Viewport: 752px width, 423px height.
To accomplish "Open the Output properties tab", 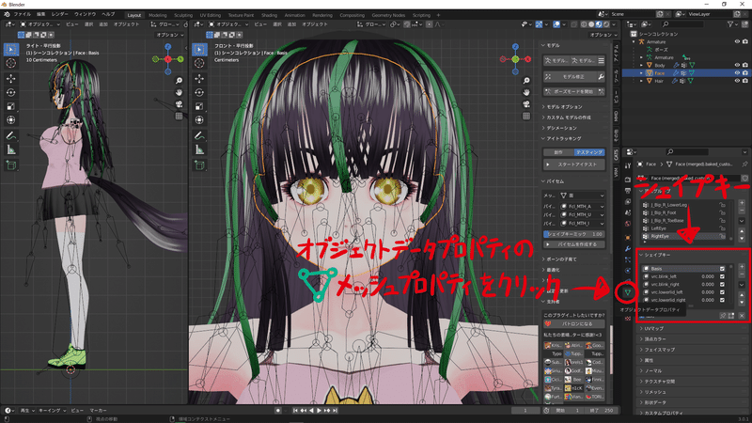I will (x=627, y=191).
